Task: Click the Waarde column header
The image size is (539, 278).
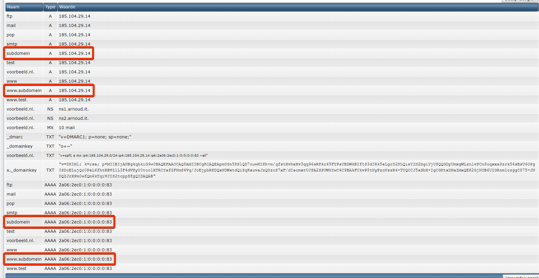Action: [x=67, y=7]
